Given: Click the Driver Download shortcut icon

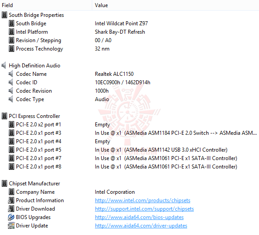Looking at the screenshot, I should (11, 208).
